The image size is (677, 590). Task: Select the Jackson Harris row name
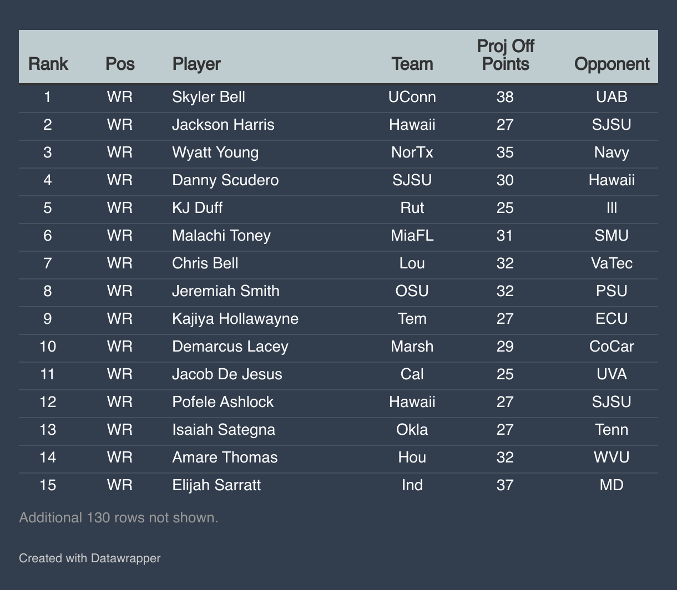(x=223, y=125)
